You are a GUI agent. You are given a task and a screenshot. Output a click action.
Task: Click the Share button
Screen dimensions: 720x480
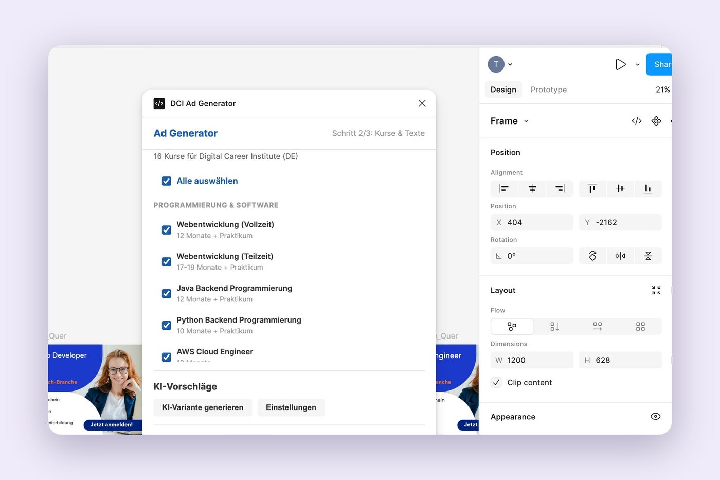(x=659, y=64)
